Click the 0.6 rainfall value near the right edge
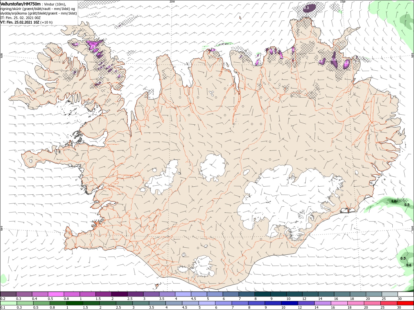Viewport: 414px width, 310px height. click(x=409, y=265)
